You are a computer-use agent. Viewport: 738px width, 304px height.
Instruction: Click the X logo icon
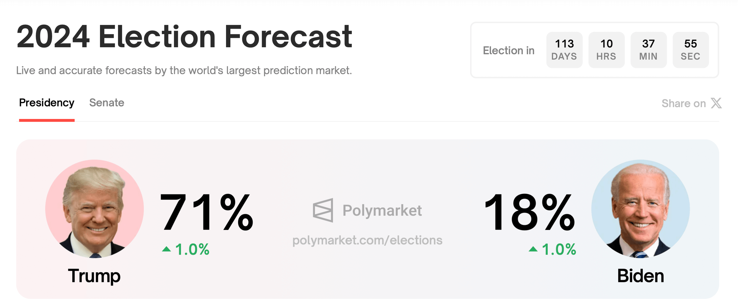tap(716, 103)
